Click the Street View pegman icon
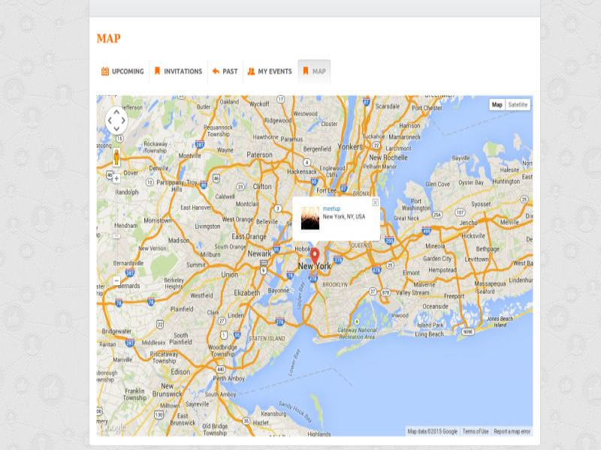Image resolution: width=601 pixels, height=450 pixels. (116, 157)
